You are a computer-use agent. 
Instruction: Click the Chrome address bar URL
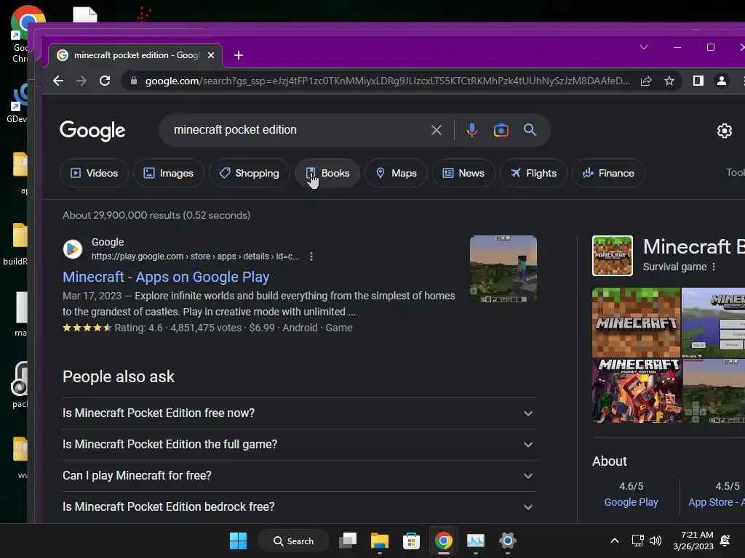pos(387,81)
